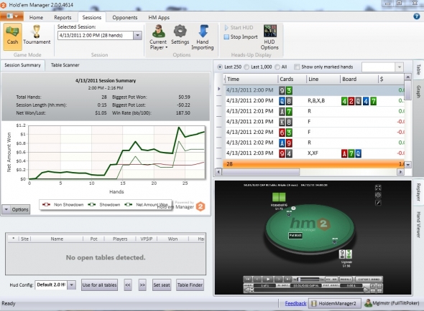
Task: Click Start HUD play icon
Action: click(226, 27)
